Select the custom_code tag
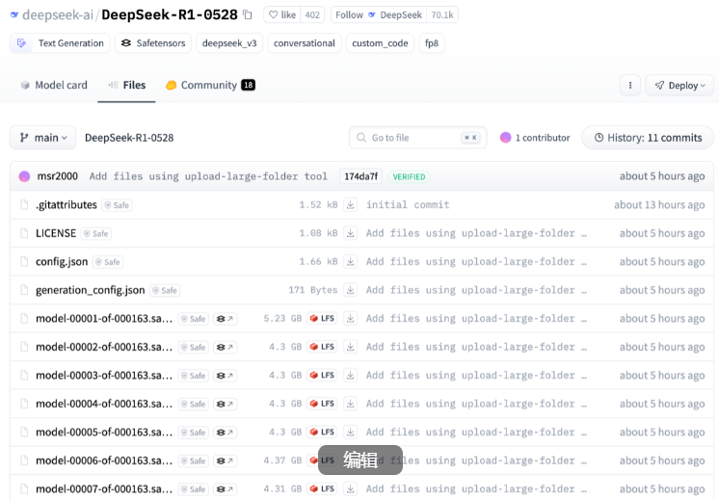Image resolution: width=719 pixels, height=500 pixels. point(380,43)
